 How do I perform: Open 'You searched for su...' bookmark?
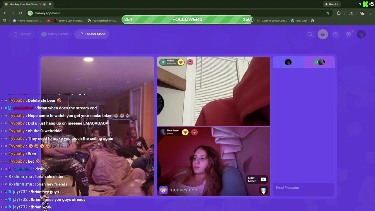[102, 21]
